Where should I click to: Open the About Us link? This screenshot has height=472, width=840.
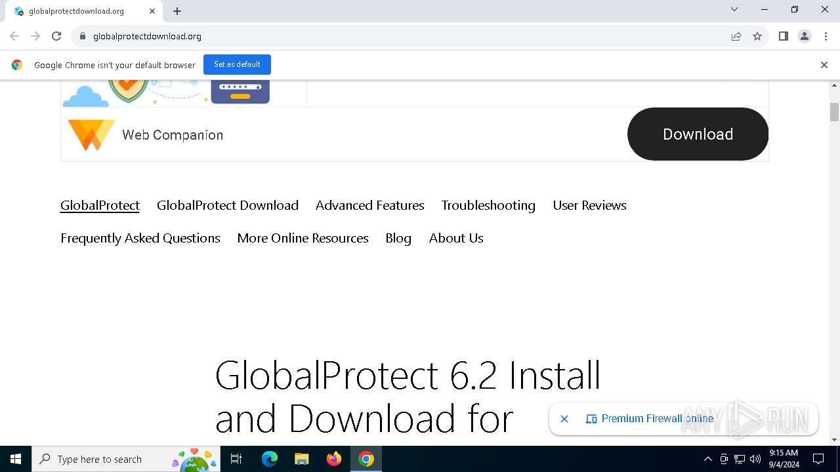coord(456,238)
